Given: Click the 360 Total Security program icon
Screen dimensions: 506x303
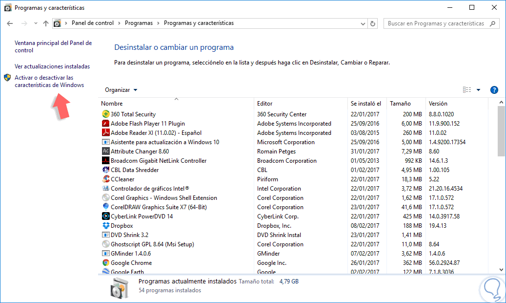Looking at the screenshot, I should (105, 114).
